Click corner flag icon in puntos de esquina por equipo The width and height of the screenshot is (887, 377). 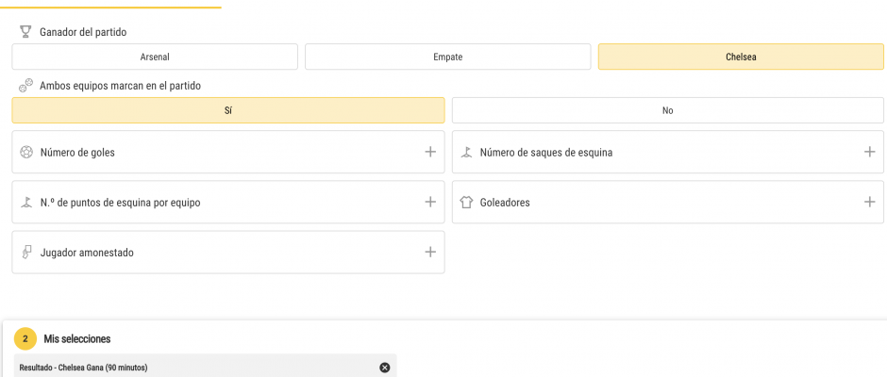(x=26, y=203)
